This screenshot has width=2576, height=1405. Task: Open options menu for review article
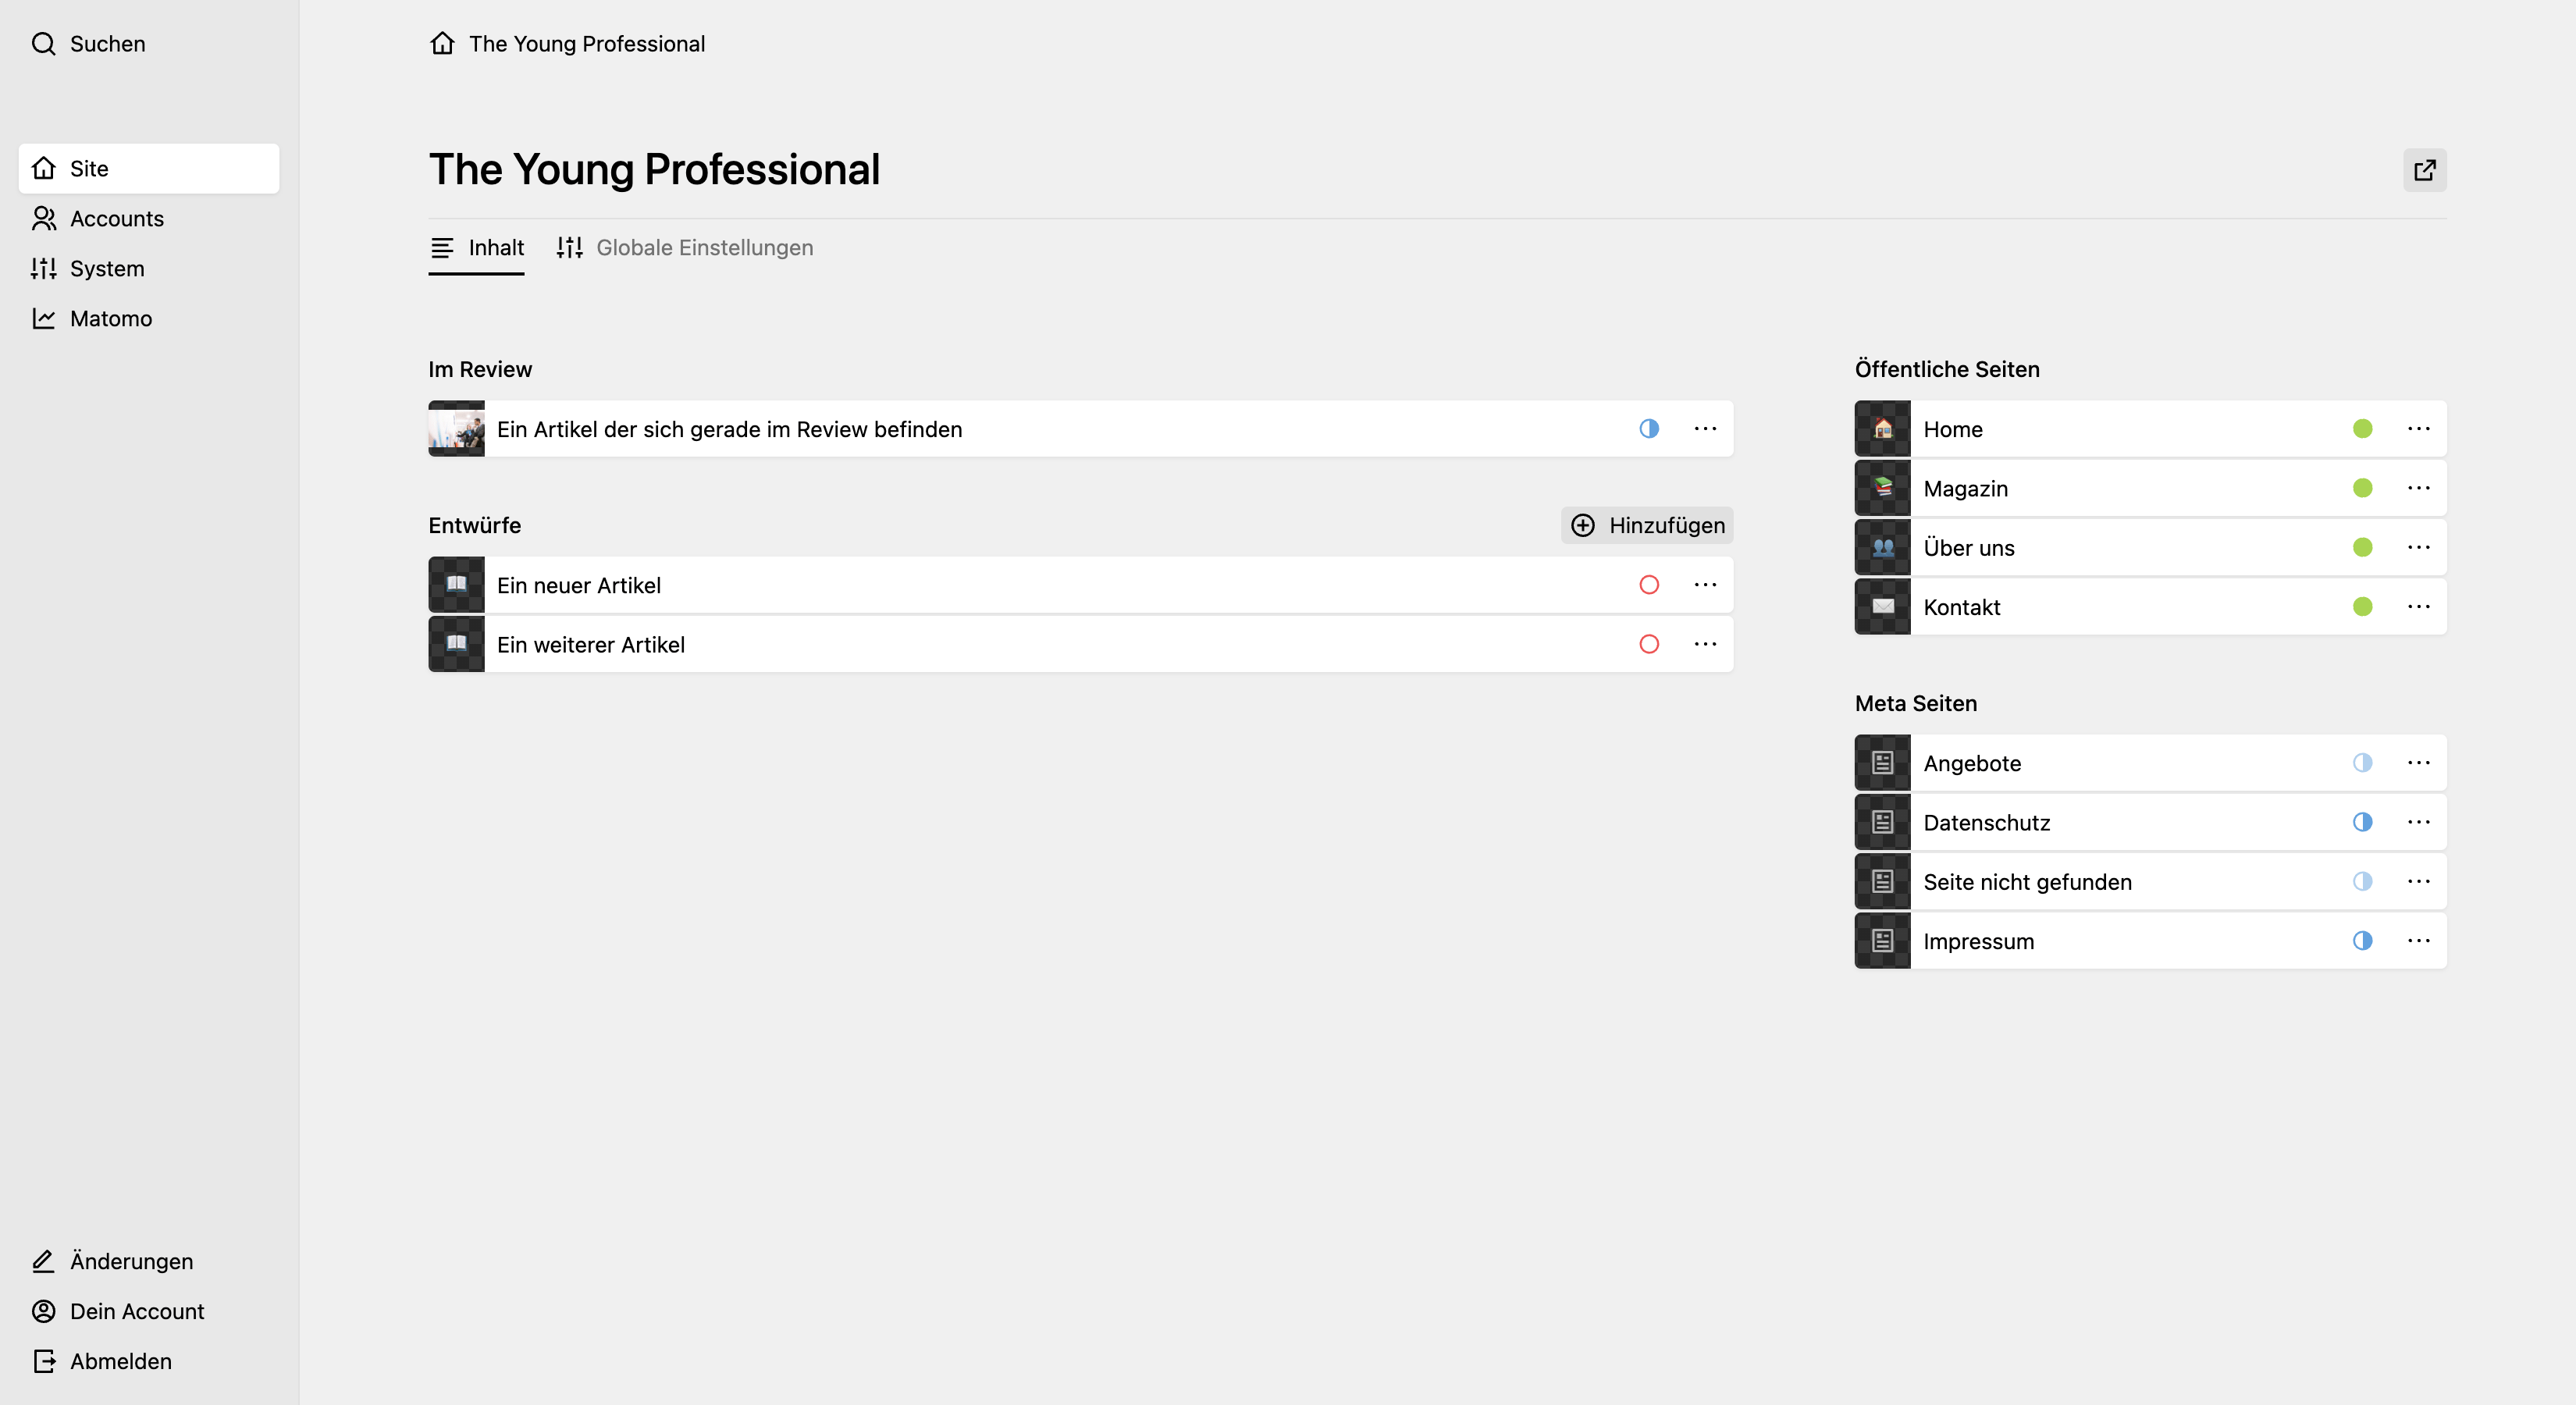1705,429
